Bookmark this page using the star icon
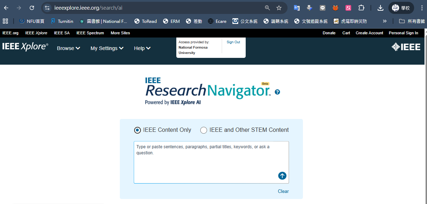 click(279, 8)
